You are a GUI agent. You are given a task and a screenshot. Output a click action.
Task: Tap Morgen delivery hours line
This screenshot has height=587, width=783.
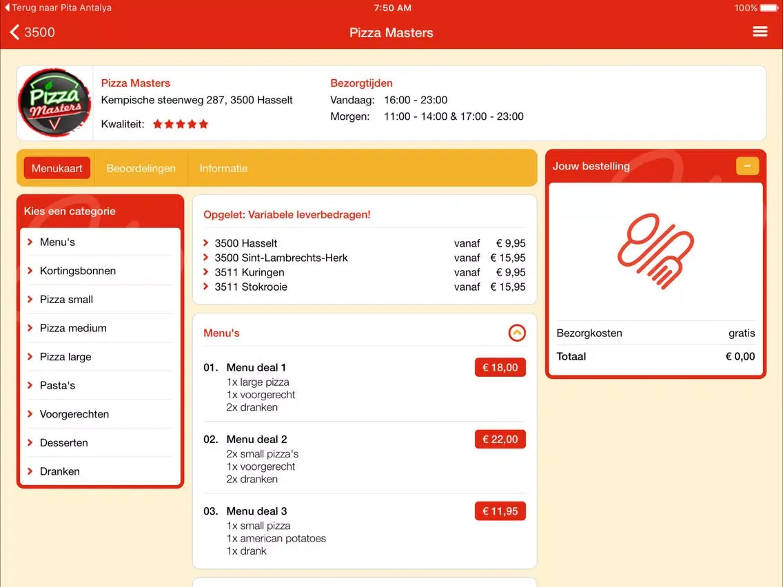click(x=427, y=116)
